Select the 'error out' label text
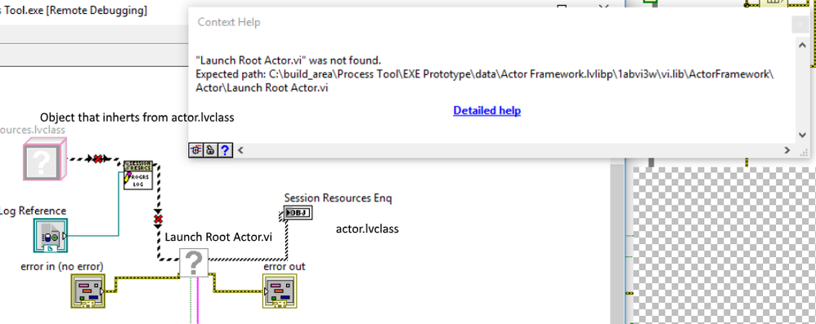 (285, 266)
